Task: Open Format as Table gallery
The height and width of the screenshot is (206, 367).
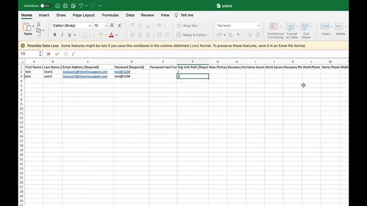Action: click(292, 30)
